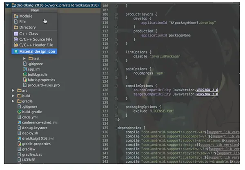Select proguard-rules.pro in project tree

coord(41,85)
